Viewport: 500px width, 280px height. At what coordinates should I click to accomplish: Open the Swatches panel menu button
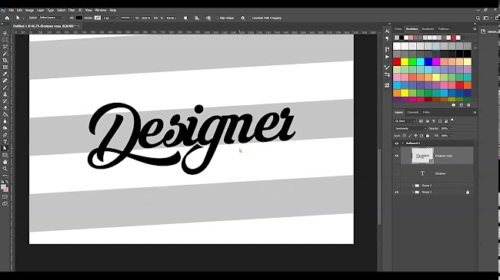tap(475, 29)
